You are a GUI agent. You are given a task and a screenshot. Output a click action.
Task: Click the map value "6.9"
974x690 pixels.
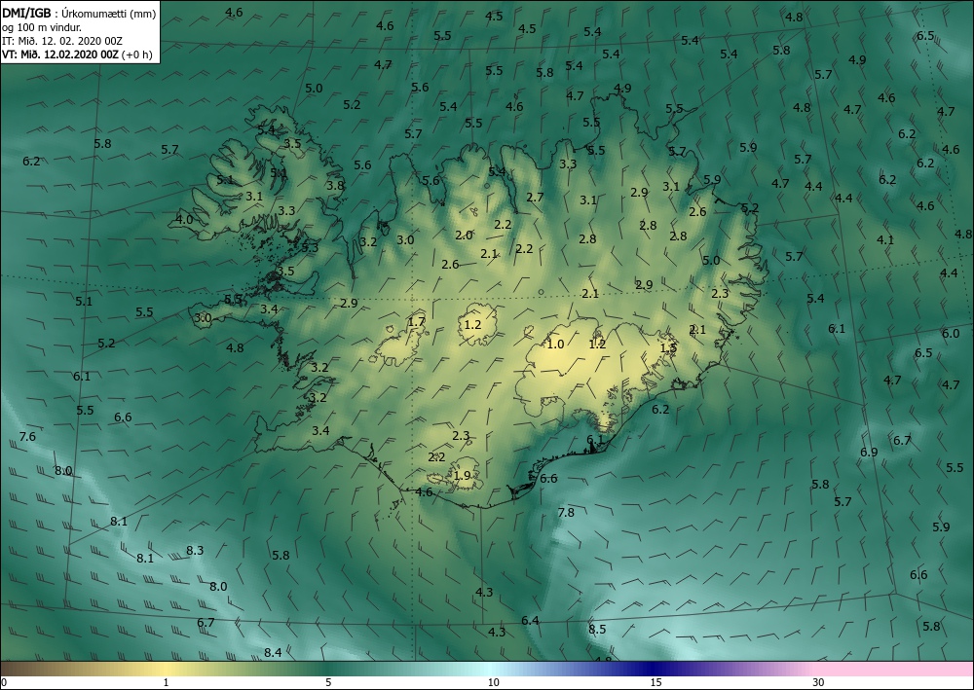point(869,453)
